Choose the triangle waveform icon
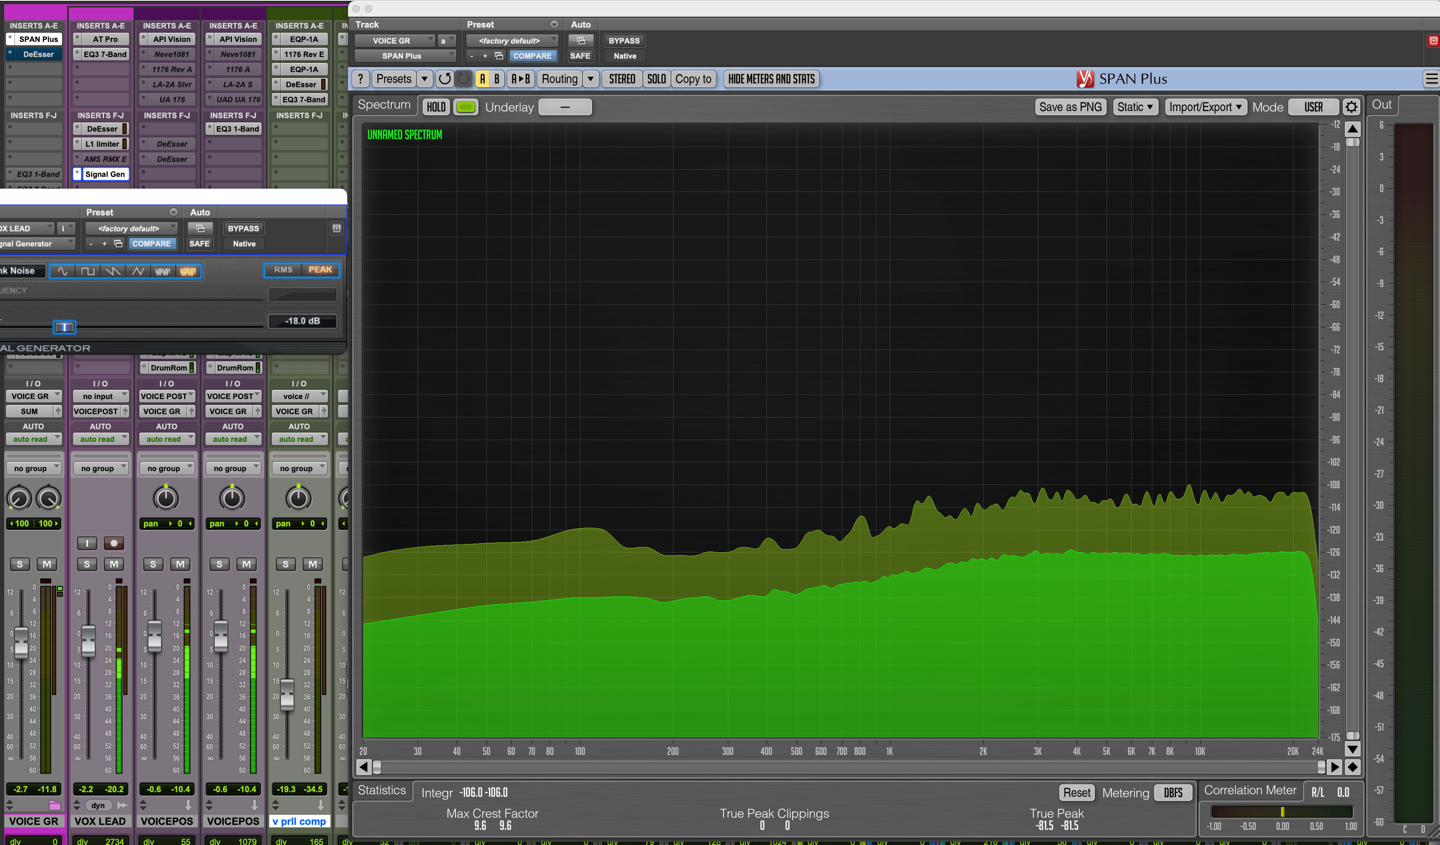1440x845 pixels. [138, 271]
